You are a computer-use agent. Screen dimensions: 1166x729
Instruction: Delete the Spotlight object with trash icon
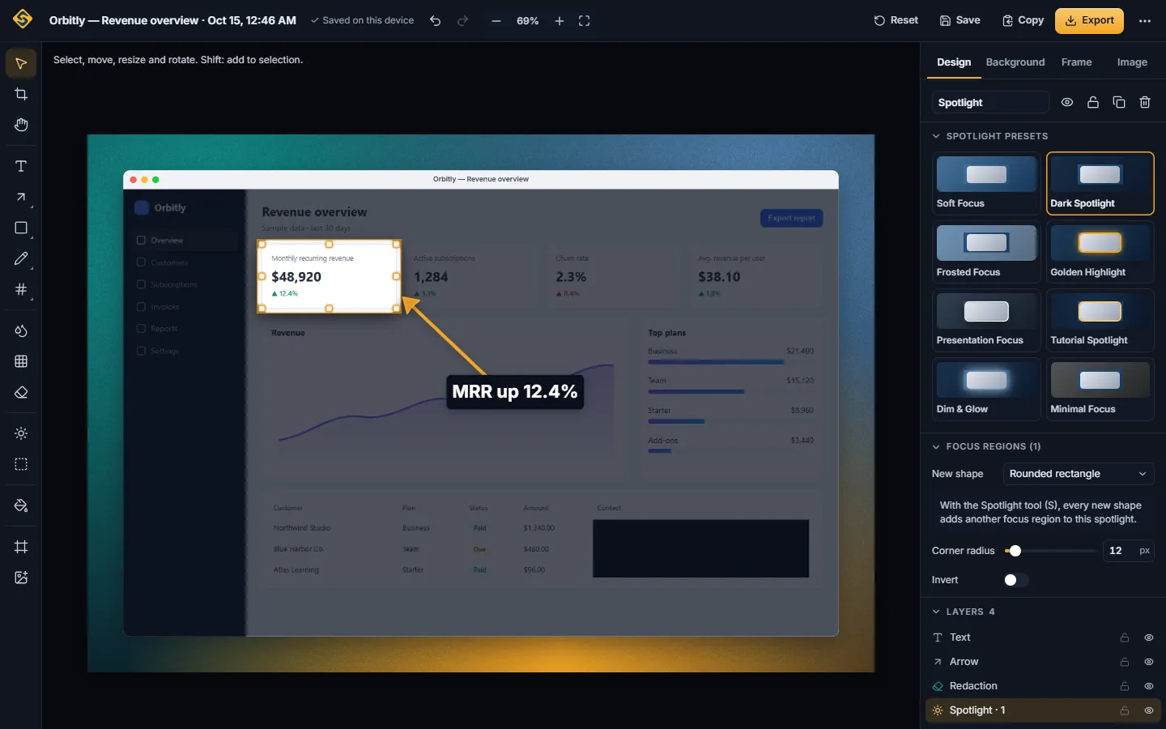(x=1145, y=102)
